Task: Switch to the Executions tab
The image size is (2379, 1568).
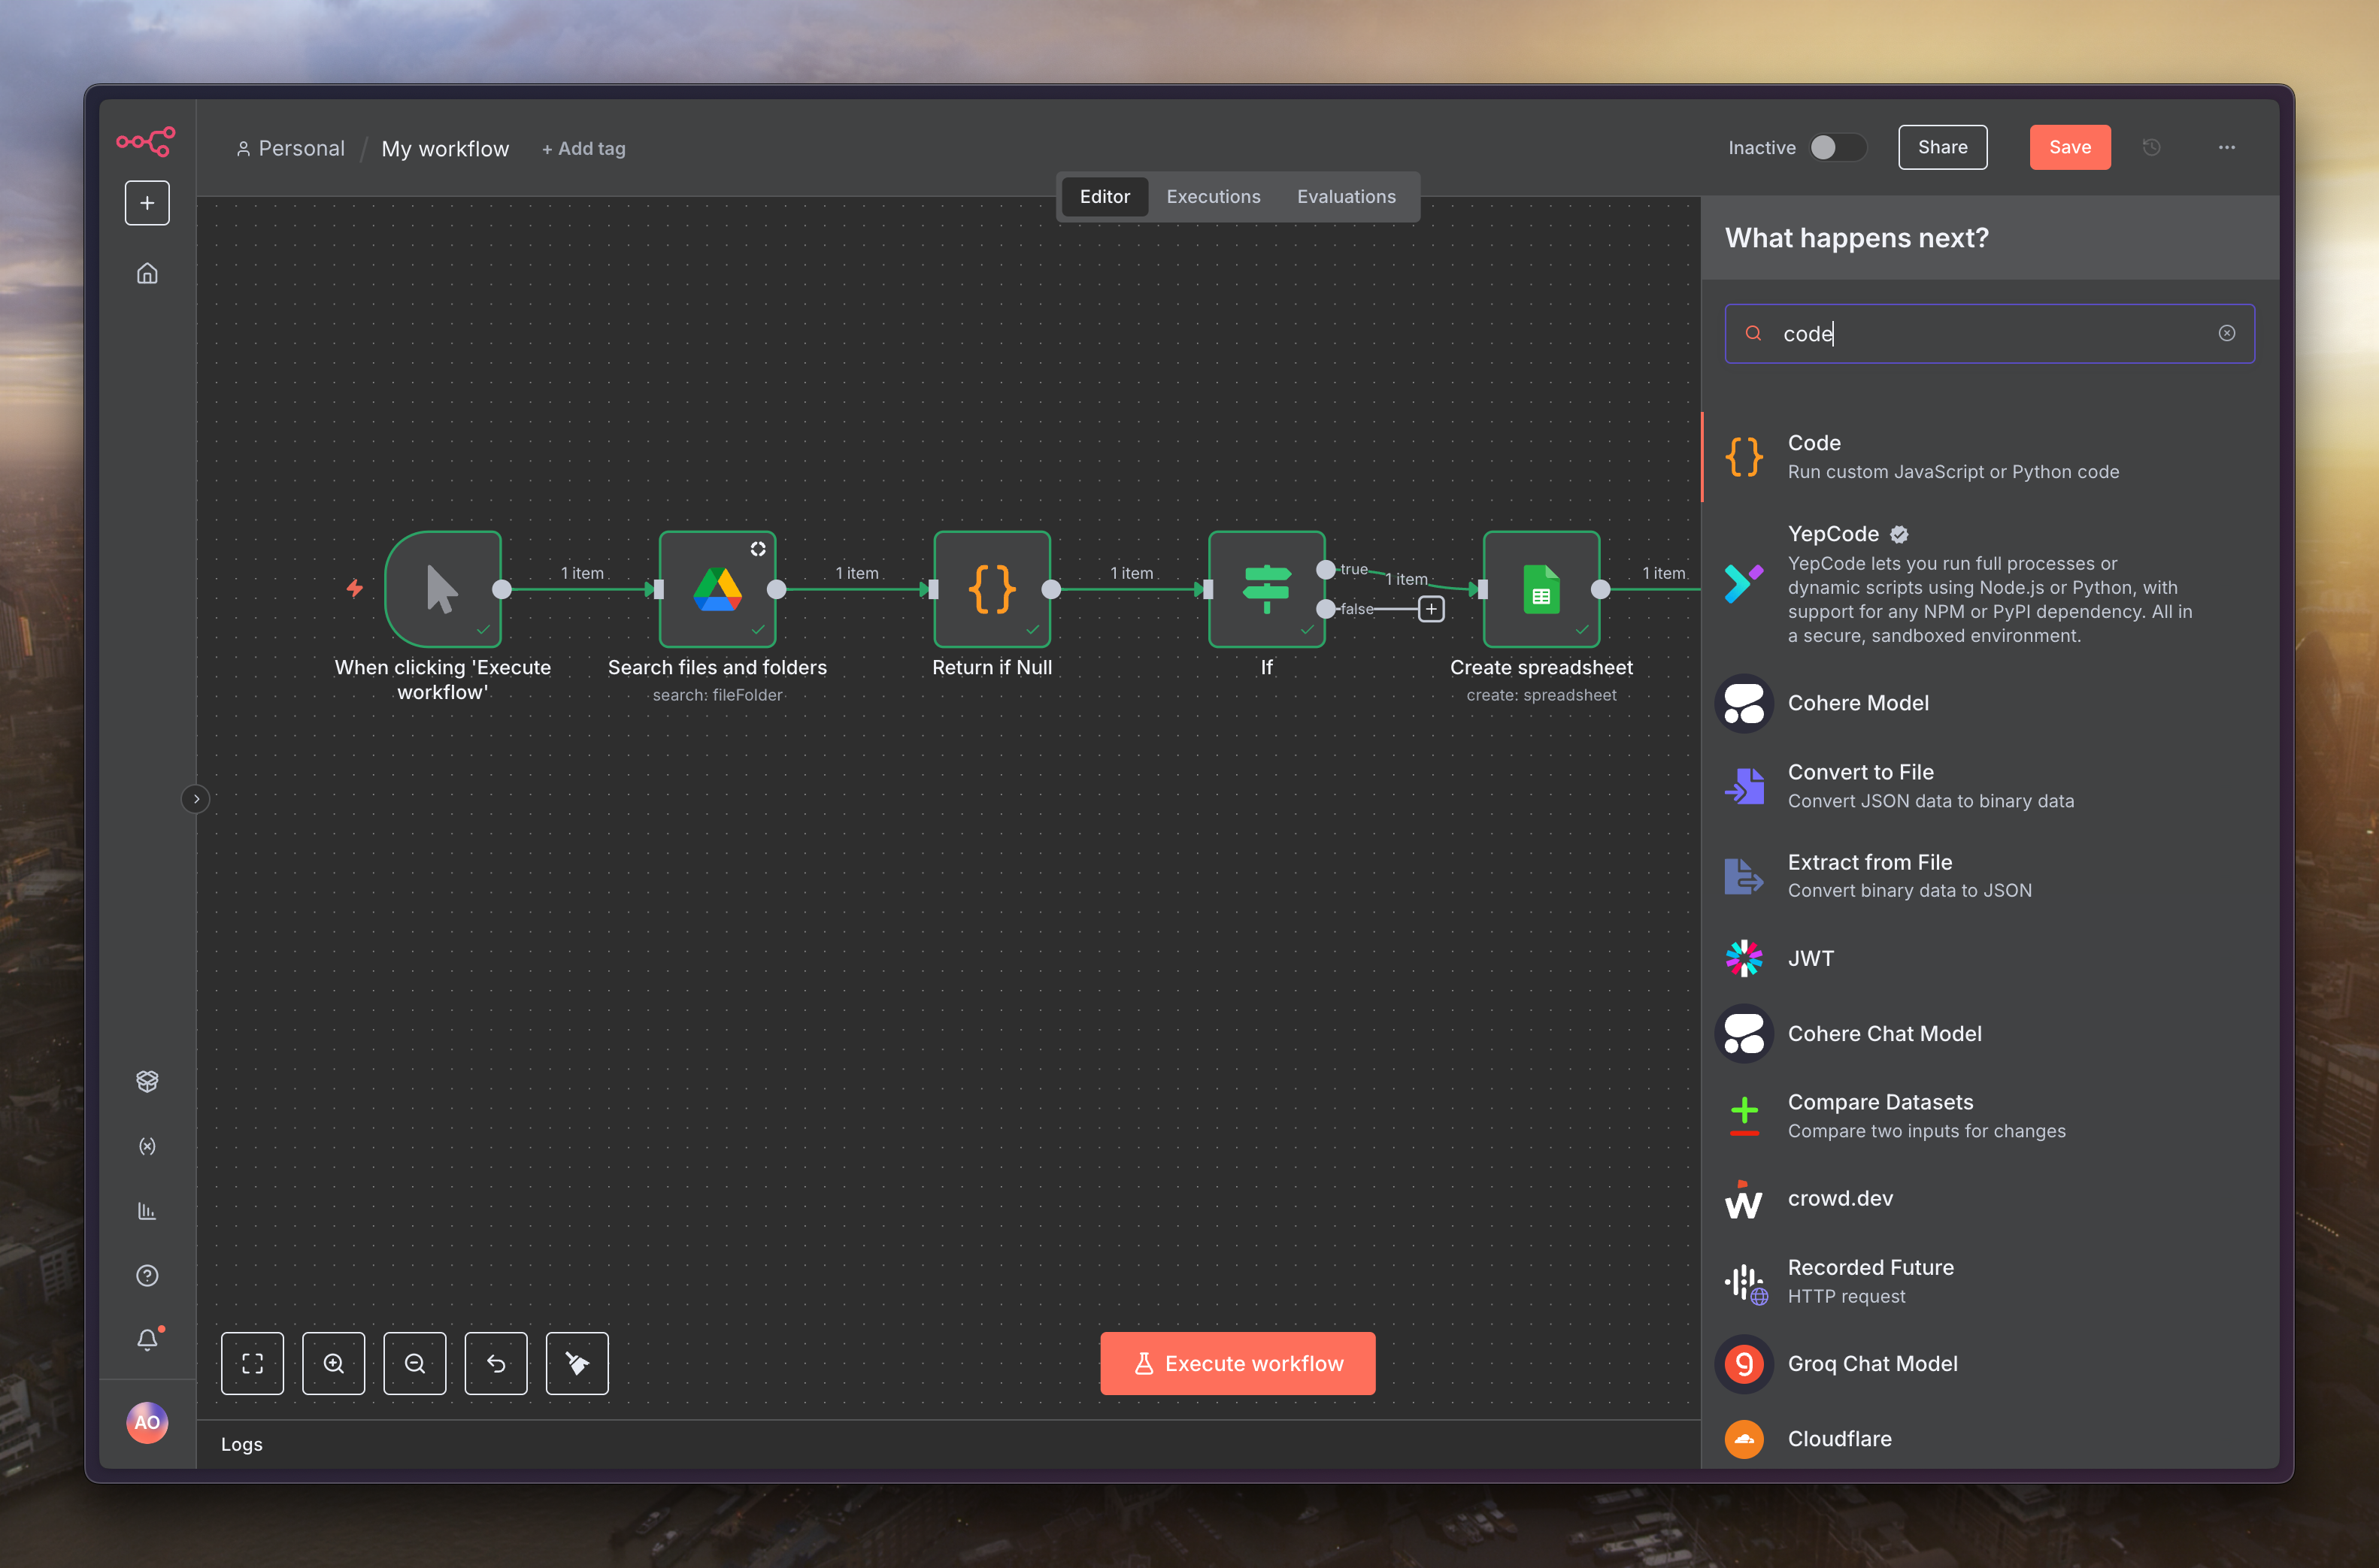Action: [1213, 197]
